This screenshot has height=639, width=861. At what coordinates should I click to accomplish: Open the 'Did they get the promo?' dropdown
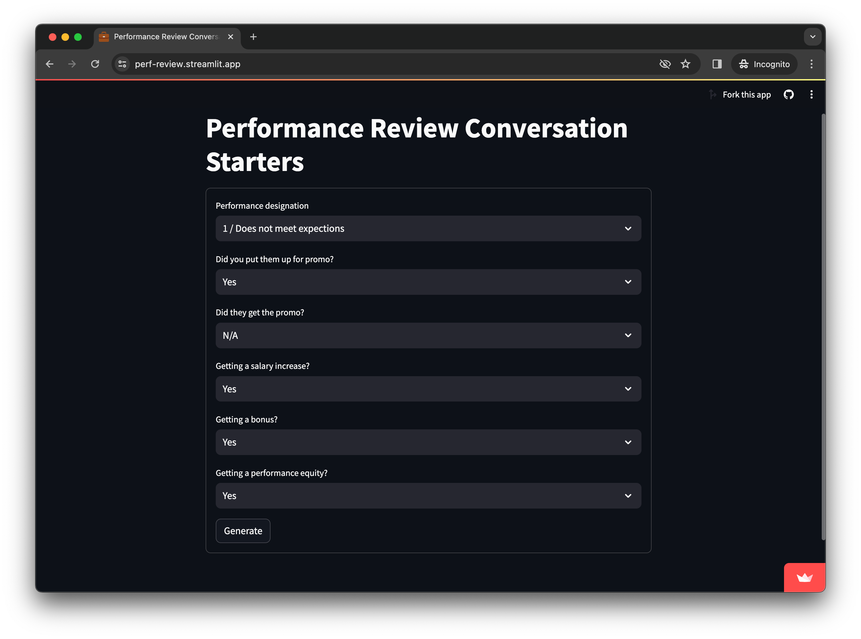click(428, 335)
